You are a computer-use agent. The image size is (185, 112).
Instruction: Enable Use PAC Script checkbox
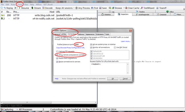(x=115, y=47)
